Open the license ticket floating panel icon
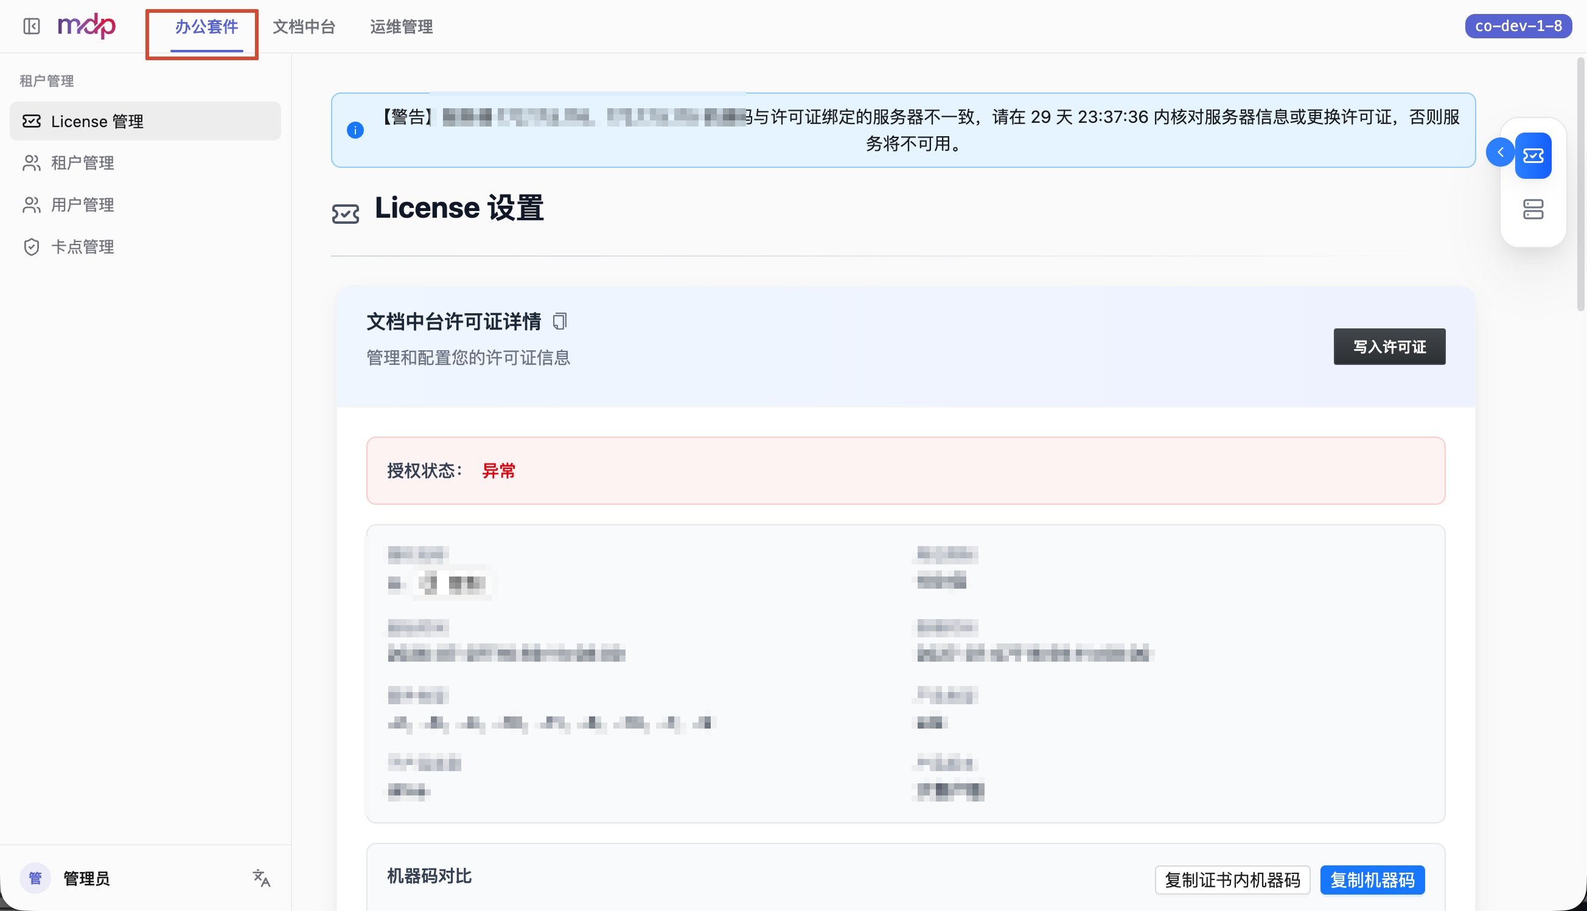 [1533, 156]
